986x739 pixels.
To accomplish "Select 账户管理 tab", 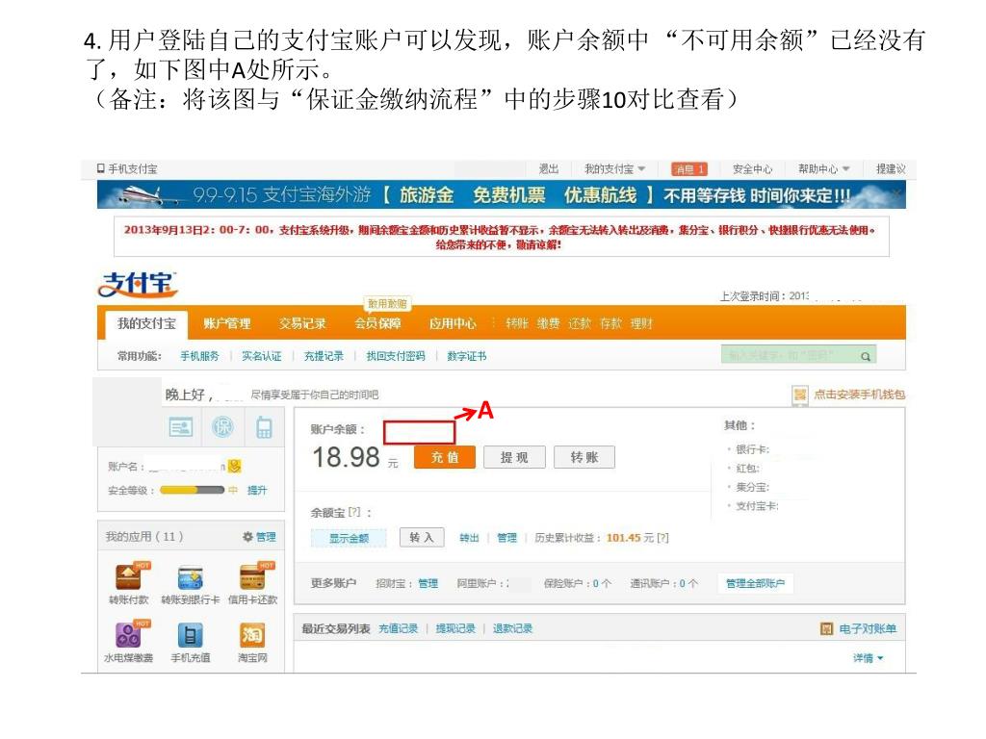I will point(227,323).
